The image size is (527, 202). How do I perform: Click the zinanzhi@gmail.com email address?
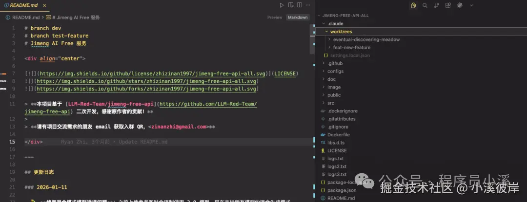pos(179,127)
